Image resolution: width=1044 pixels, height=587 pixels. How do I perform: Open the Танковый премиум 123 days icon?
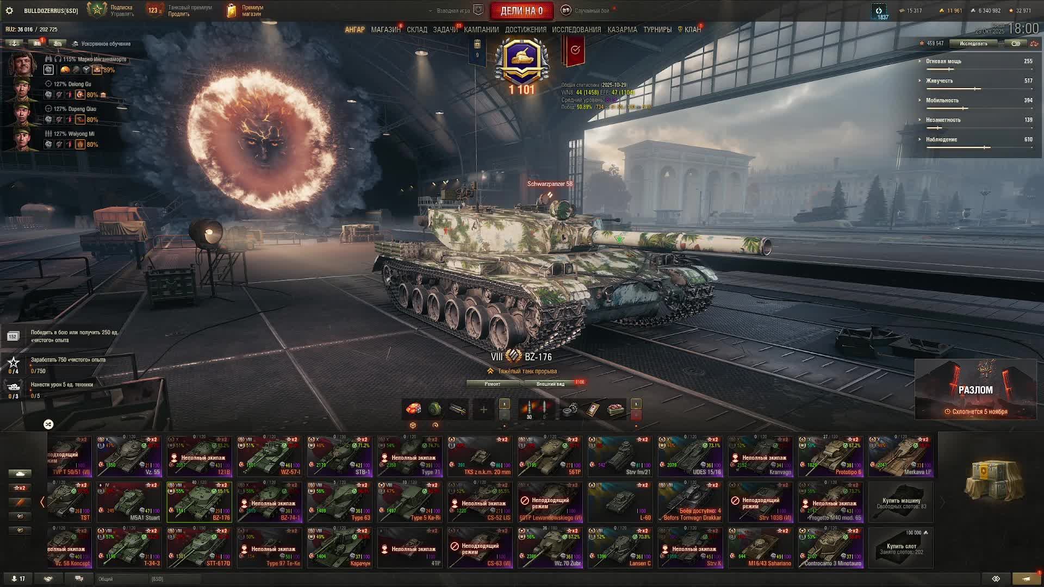(x=154, y=10)
